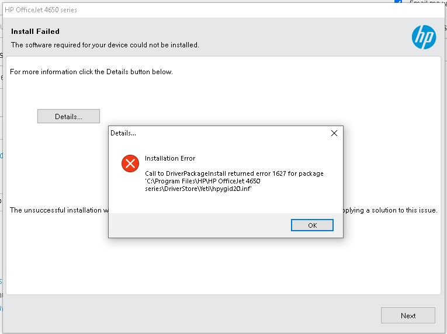
Task: Click 'For more information click the Details' text
Action: [70, 72]
